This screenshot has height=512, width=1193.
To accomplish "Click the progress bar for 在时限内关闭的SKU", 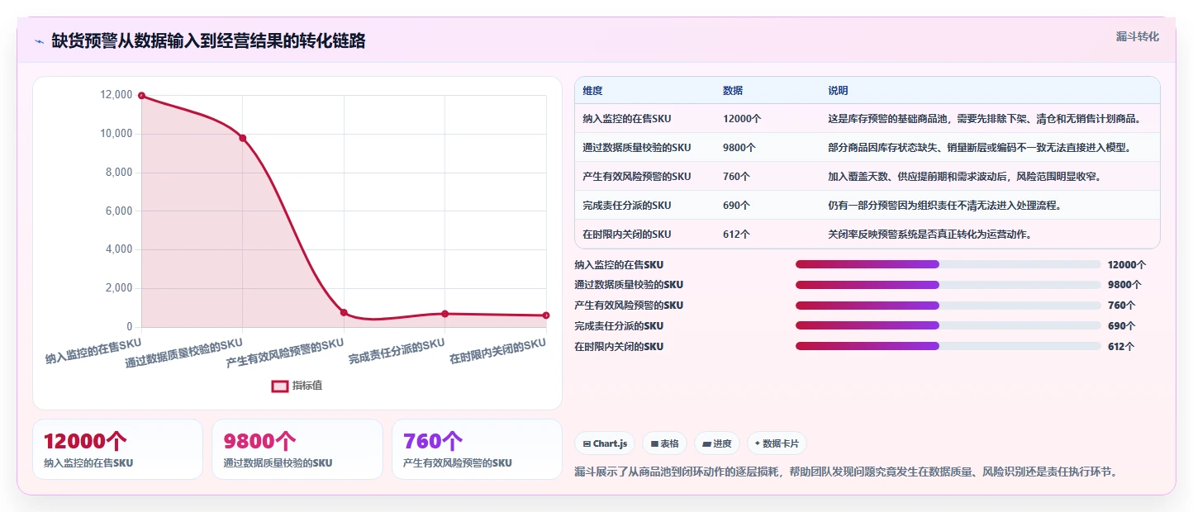I will click(948, 346).
